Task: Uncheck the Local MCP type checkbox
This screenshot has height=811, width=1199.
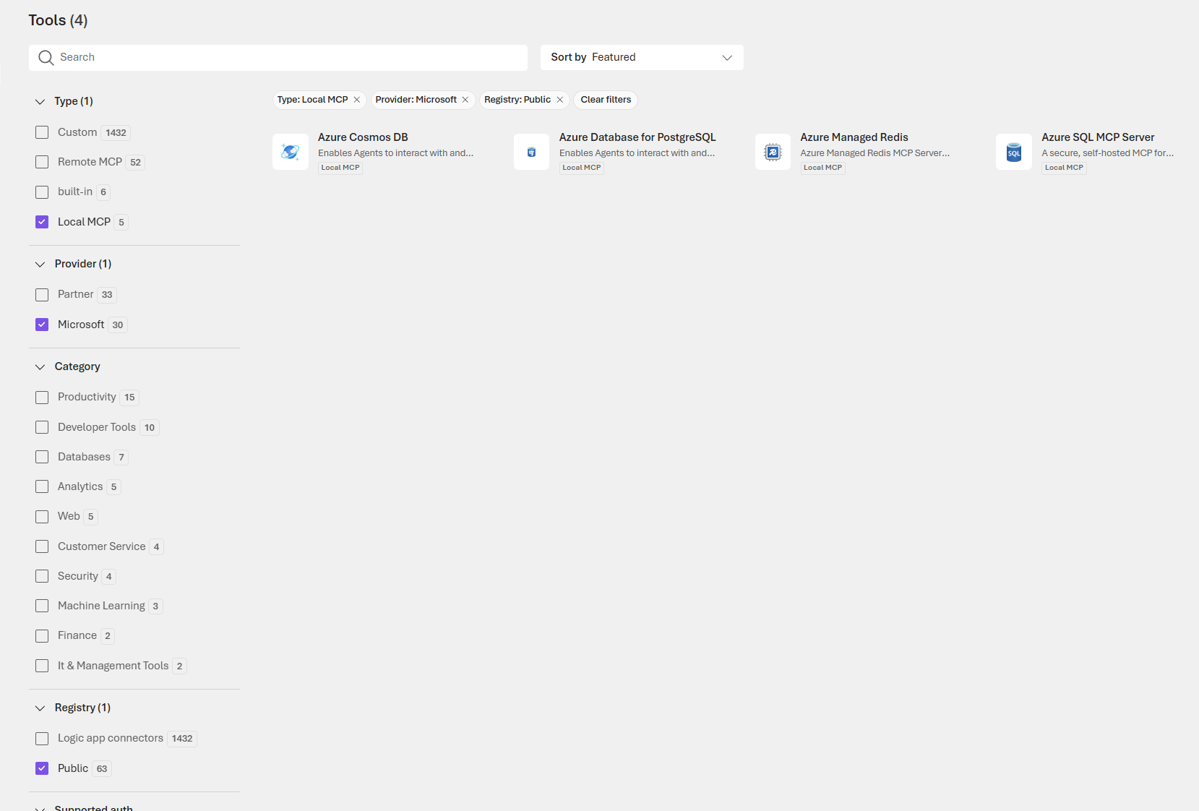Action: click(42, 222)
